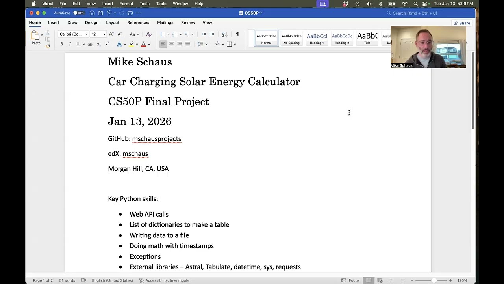Click Accessibility: Investigate in status bar
The height and width of the screenshot is (284, 504).
(164, 280)
